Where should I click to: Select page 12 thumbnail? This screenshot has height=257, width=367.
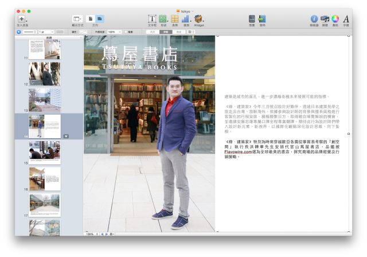pyautogui.click(x=45, y=74)
